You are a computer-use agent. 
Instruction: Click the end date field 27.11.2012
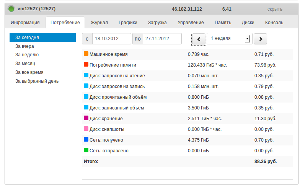click(161, 39)
